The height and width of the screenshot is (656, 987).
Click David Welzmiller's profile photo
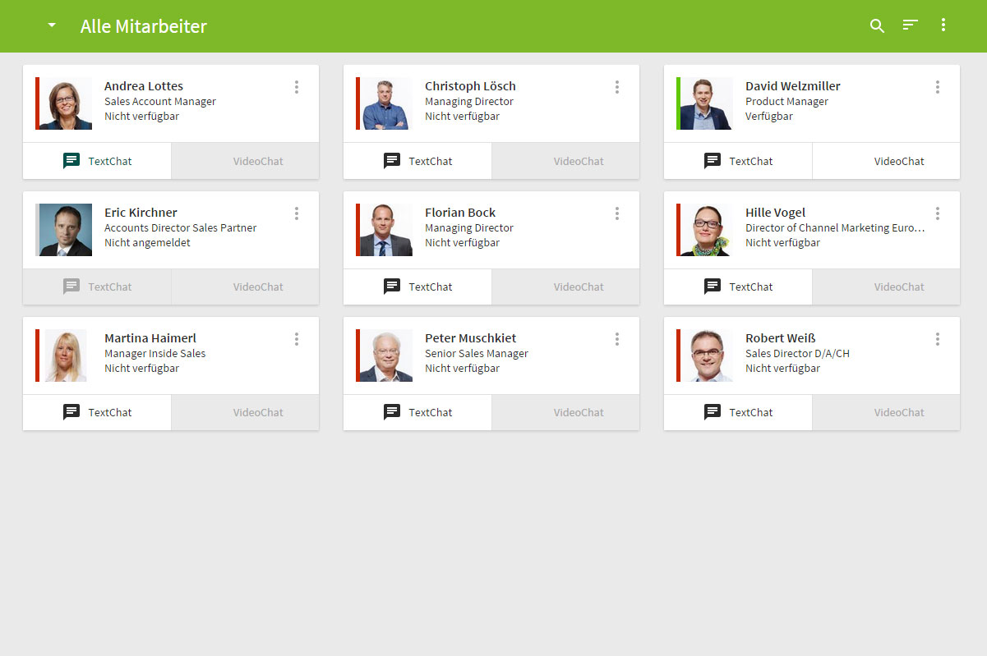click(707, 103)
